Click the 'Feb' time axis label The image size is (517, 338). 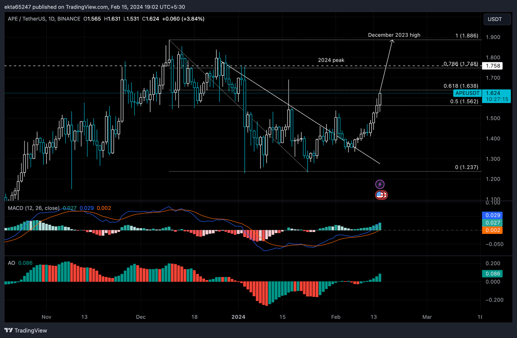[336, 317]
